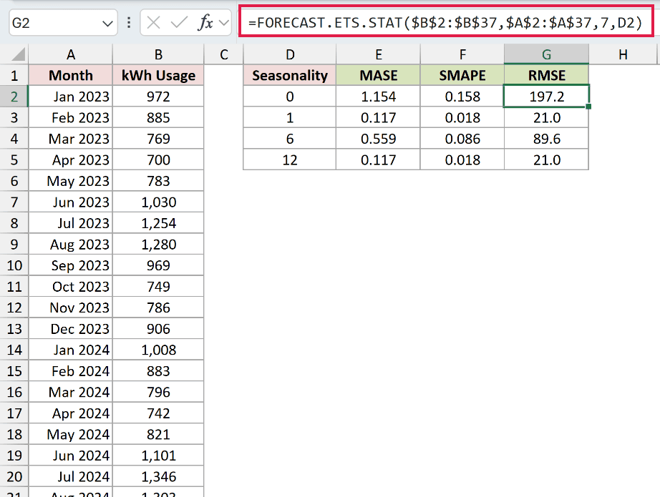
Task: Select column H header
Action: [623, 54]
